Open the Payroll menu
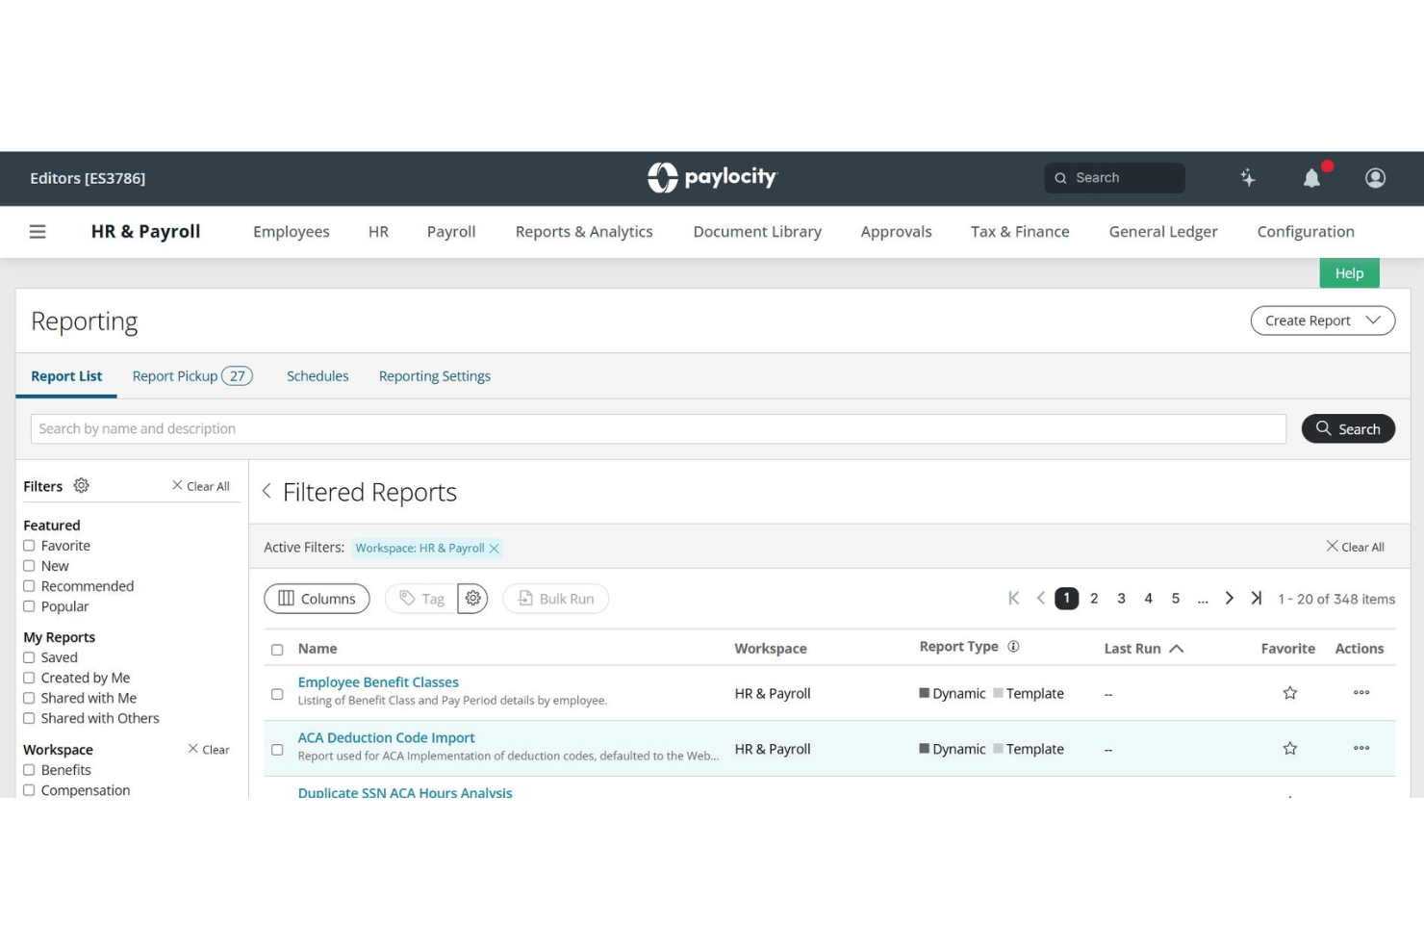Viewport: 1424px width, 950px height. pyautogui.click(x=451, y=232)
